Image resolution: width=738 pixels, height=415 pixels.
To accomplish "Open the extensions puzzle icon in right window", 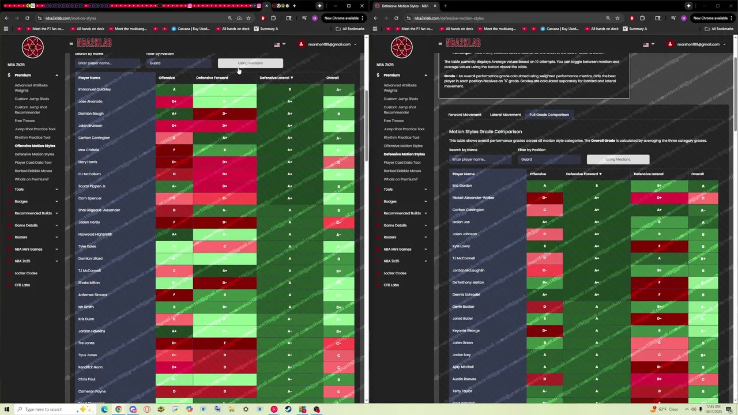I will tap(642, 18).
